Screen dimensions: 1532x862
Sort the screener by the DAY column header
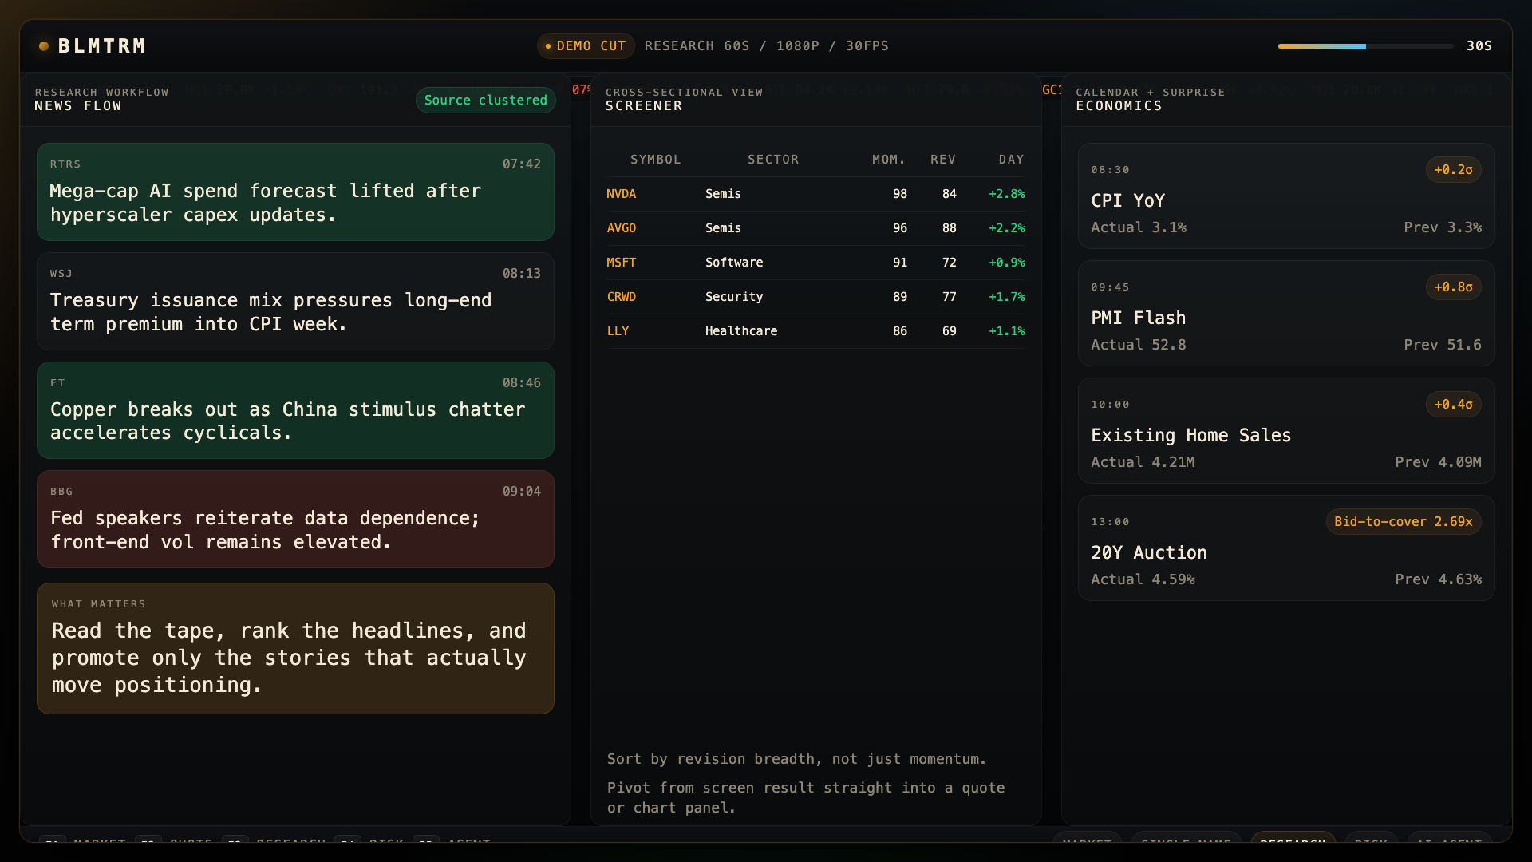click(x=1010, y=159)
